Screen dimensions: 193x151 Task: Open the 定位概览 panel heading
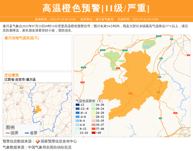point(12,75)
